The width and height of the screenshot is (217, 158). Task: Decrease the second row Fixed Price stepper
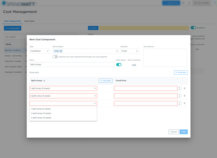point(179,97)
